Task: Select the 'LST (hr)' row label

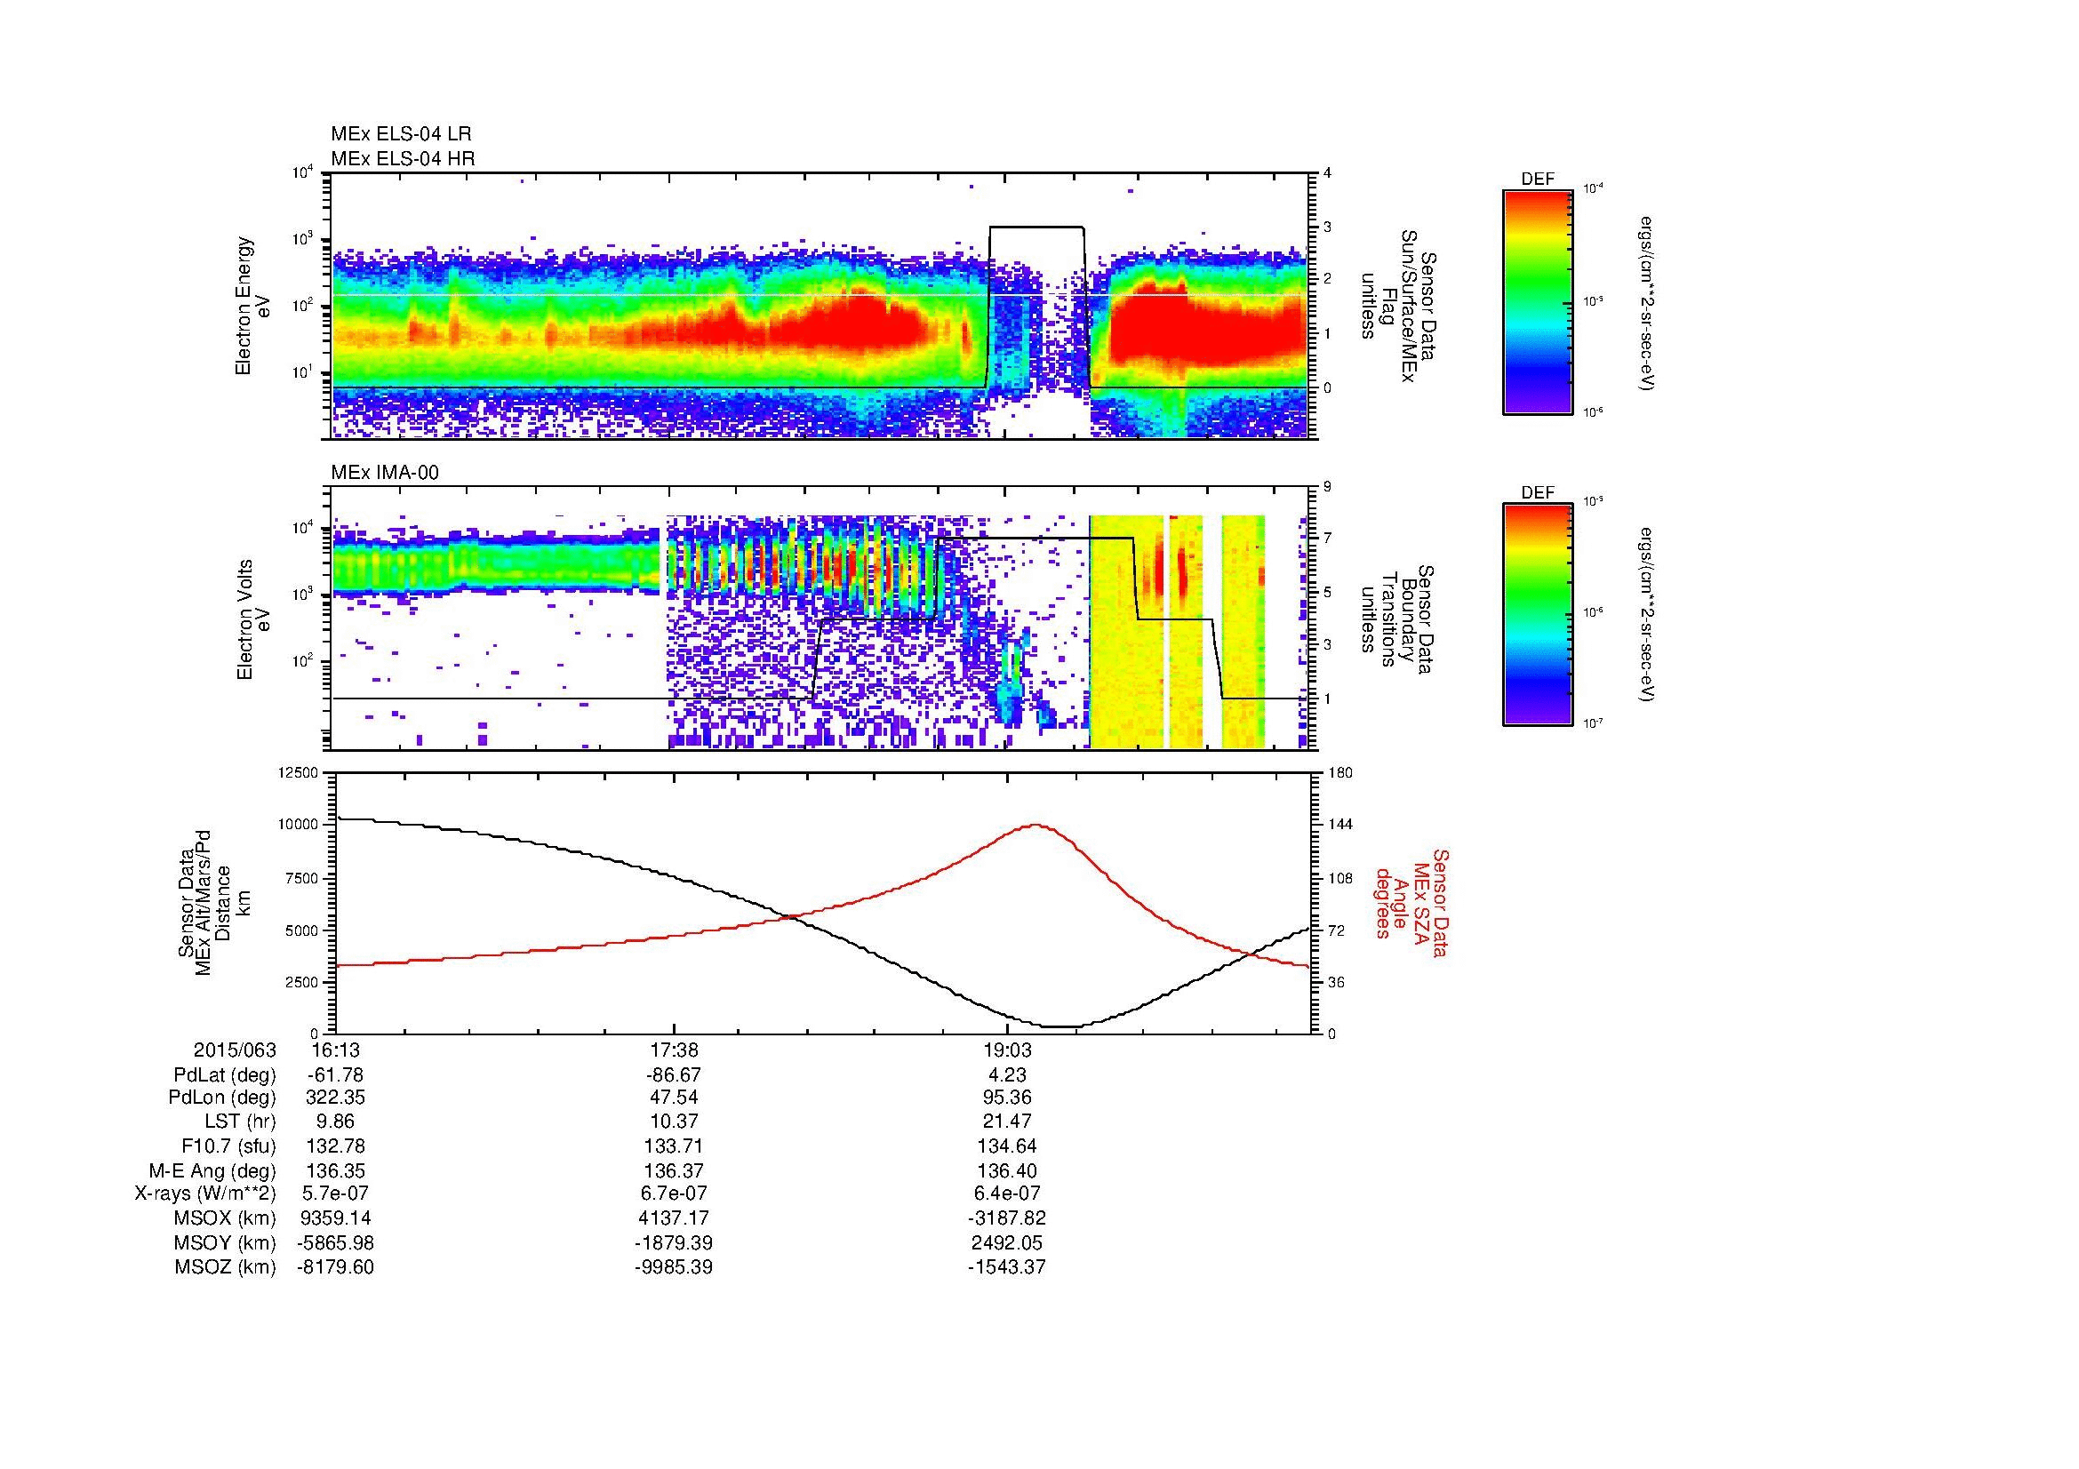Action: (240, 1122)
